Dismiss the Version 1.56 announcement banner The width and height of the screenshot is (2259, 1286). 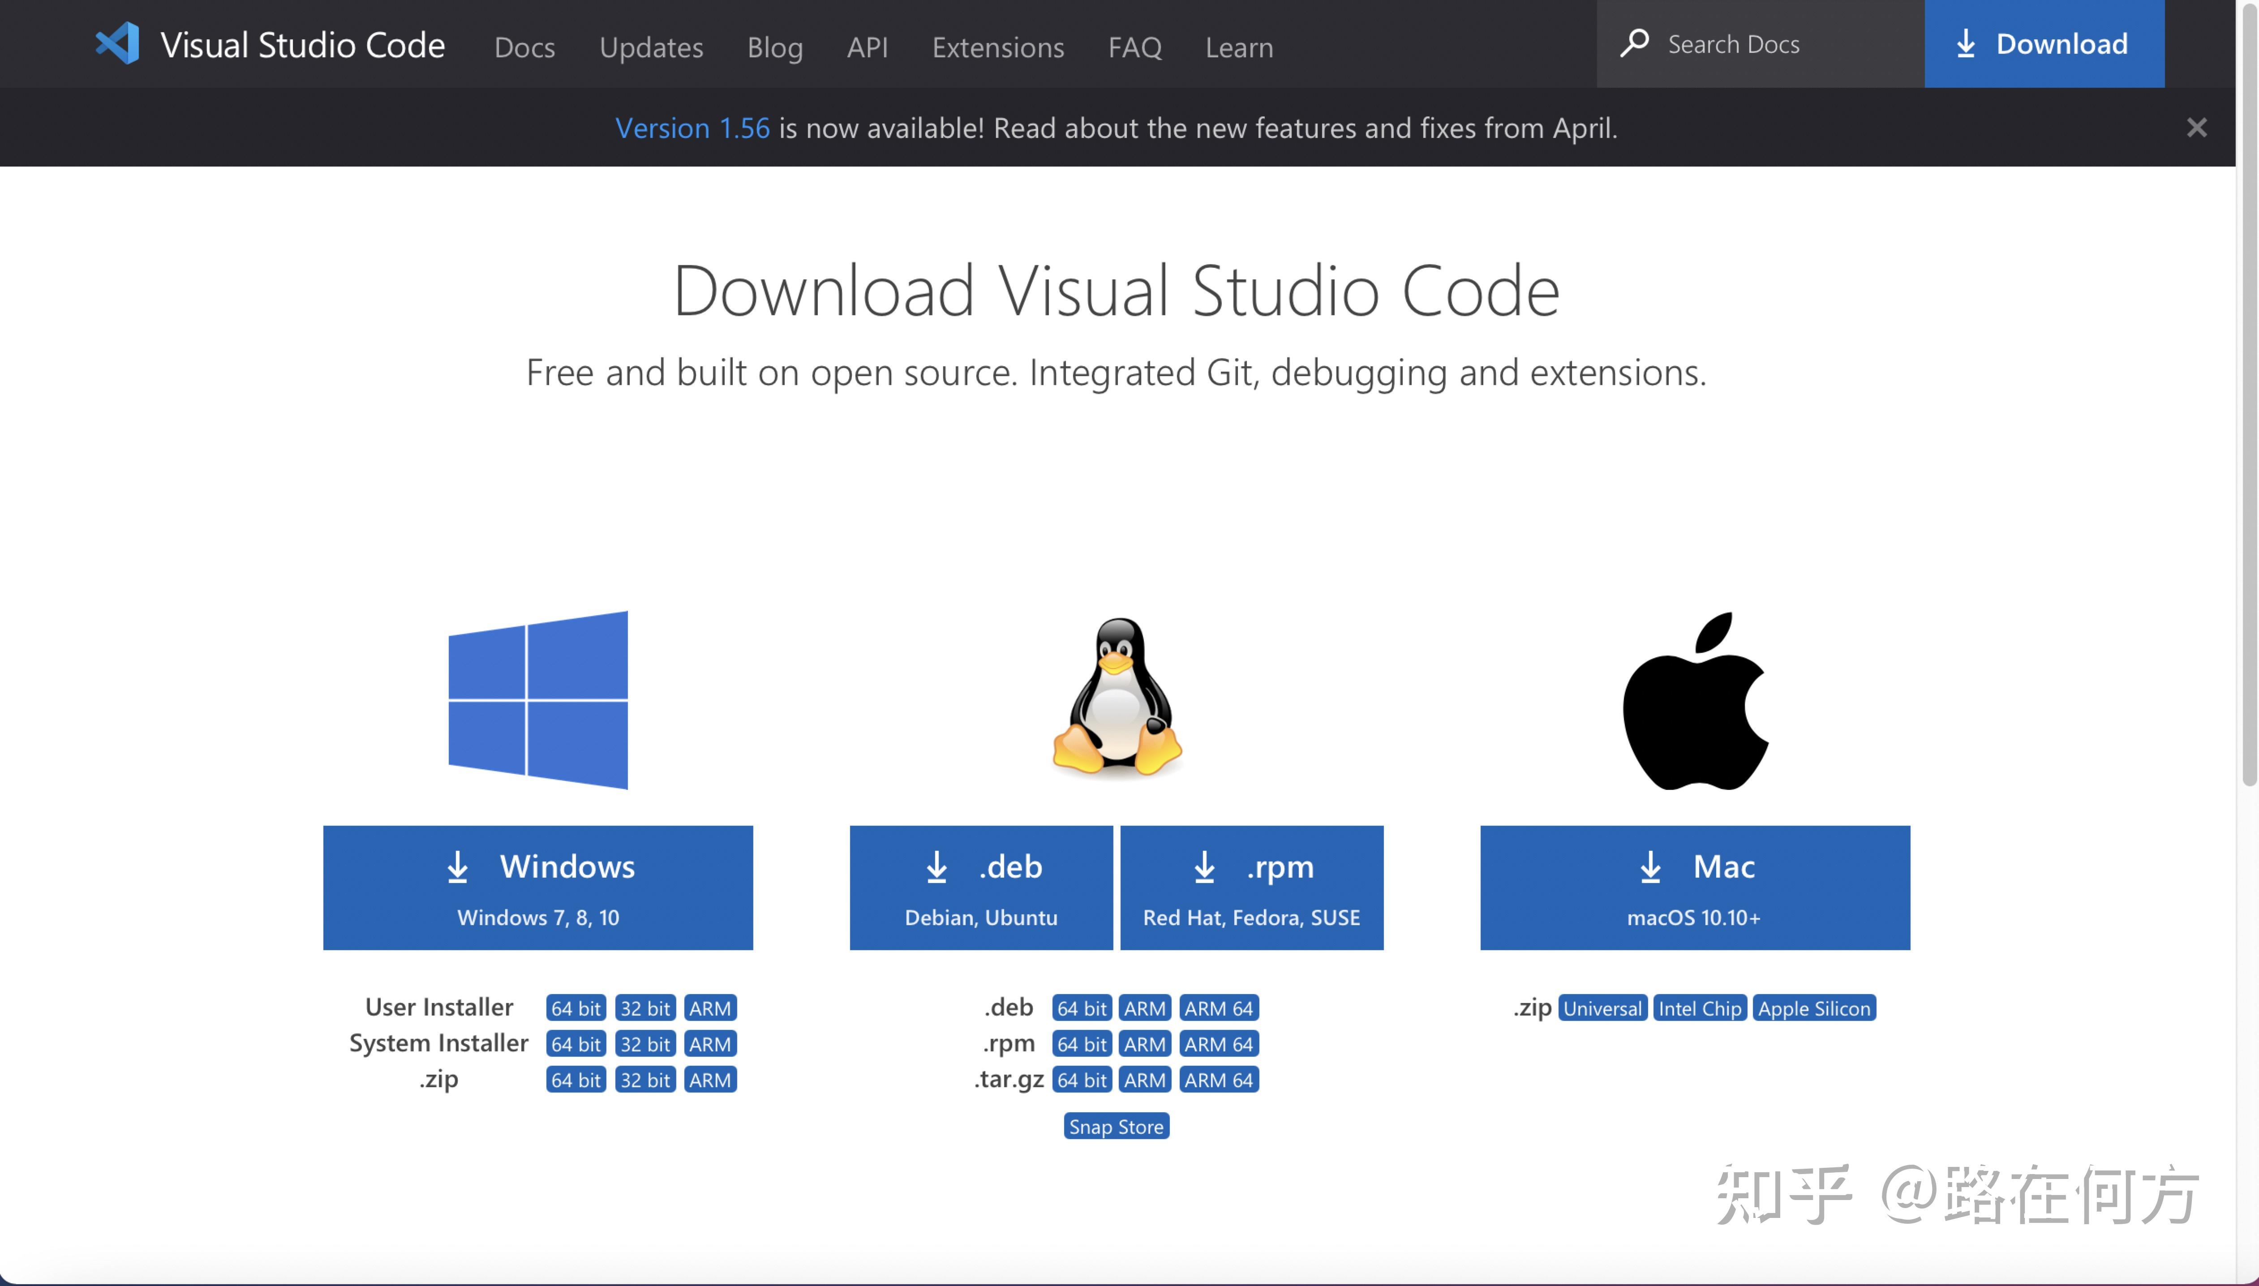pyautogui.click(x=2195, y=128)
